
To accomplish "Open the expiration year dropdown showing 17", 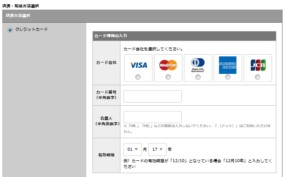I will pyautogui.click(x=157, y=149).
